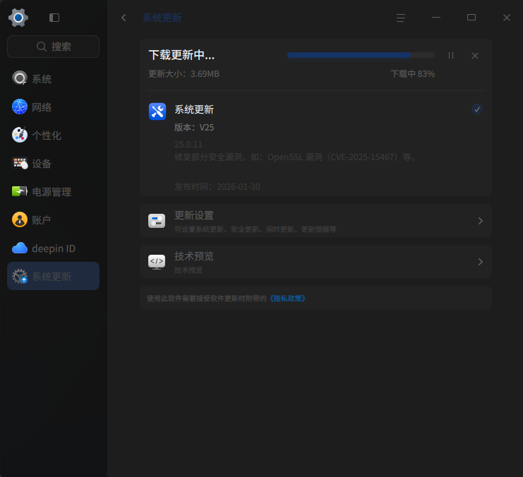Open the 账户 sidebar category
The height and width of the screenshot is (477, 523).
[53, 220]
